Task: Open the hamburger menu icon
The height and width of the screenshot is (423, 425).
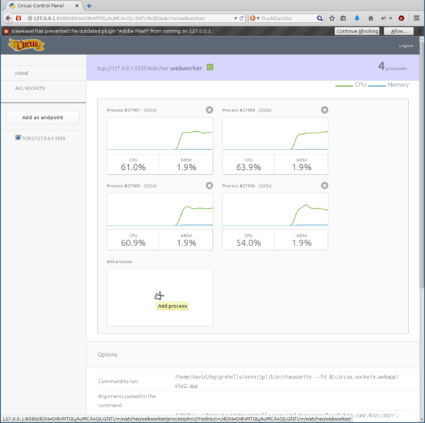Action: (417, 18)
